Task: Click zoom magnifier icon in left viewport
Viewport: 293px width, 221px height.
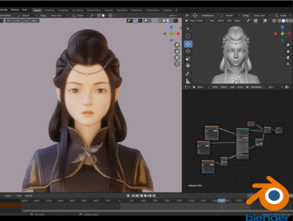Action: tap(177, 45)
